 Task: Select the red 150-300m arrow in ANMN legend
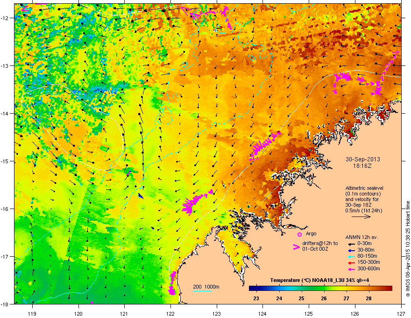(351, 263)
